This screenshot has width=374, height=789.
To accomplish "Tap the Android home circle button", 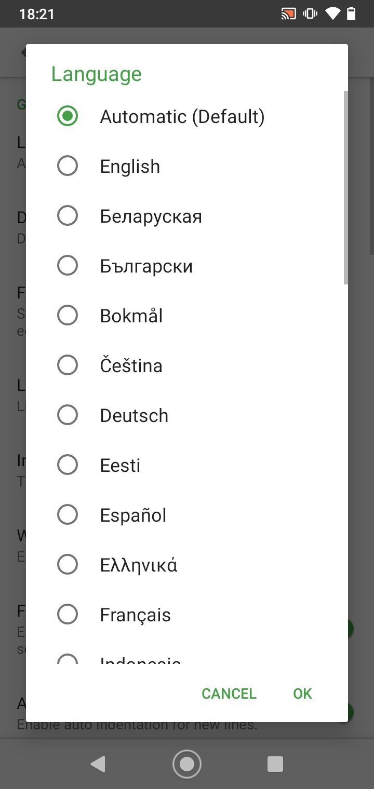I will [187, 764].
